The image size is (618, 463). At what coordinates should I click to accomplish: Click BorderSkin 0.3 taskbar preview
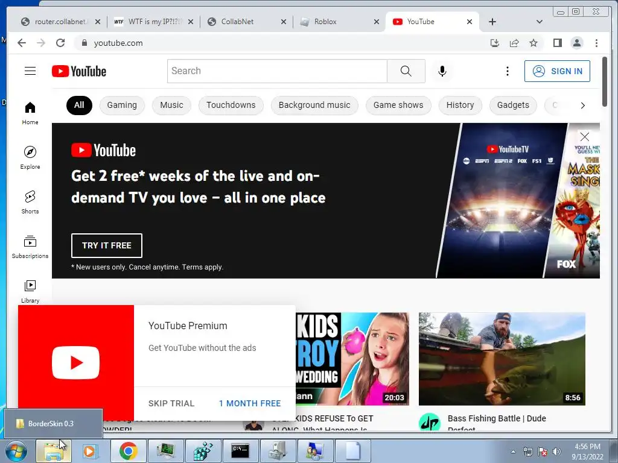click(x=53, y=424)
